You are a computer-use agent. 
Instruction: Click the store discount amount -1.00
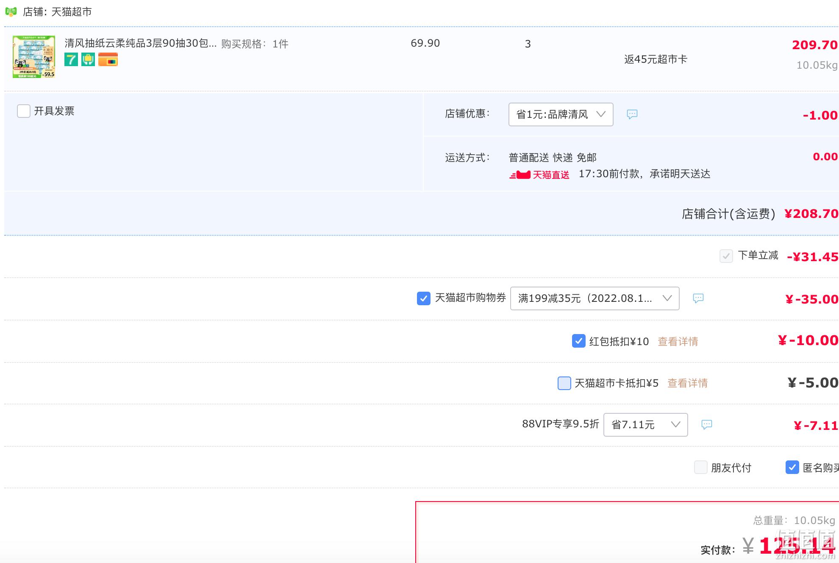tap(820, 115)
